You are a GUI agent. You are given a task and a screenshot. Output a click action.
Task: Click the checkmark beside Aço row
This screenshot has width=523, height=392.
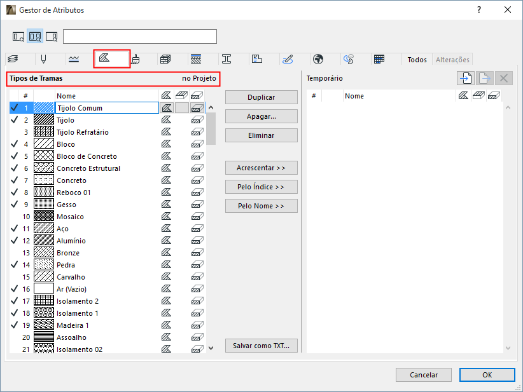pyautogui.click(x=15, y=228)
